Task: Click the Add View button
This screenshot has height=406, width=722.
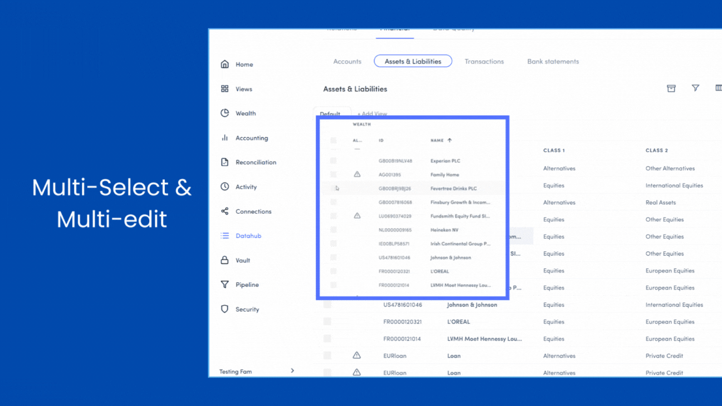Action: [372, 114]
